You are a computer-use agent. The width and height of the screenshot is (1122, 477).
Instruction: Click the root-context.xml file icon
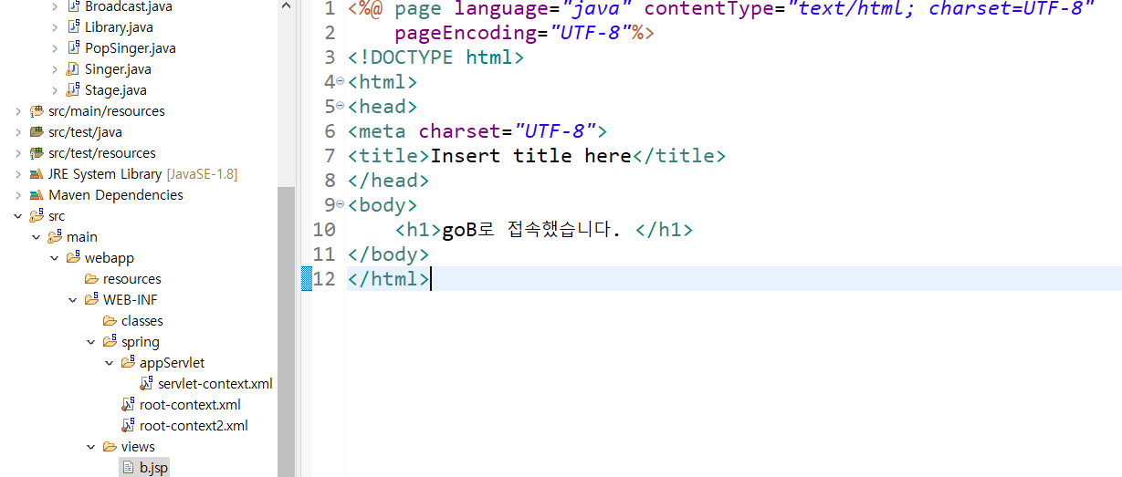click(x=129, y=404)
